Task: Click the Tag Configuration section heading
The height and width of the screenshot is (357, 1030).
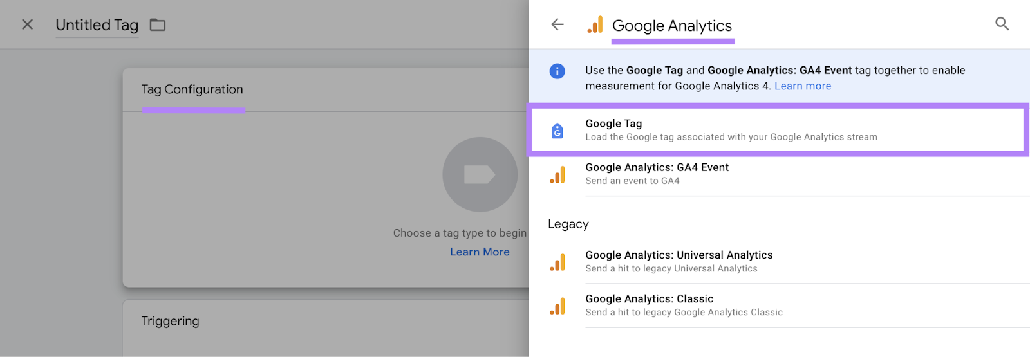Action: [x=192, y=90]
